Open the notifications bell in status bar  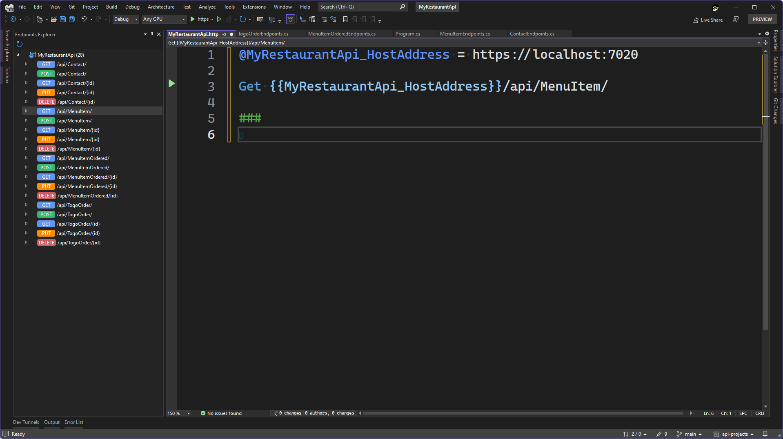coord(765,434)
